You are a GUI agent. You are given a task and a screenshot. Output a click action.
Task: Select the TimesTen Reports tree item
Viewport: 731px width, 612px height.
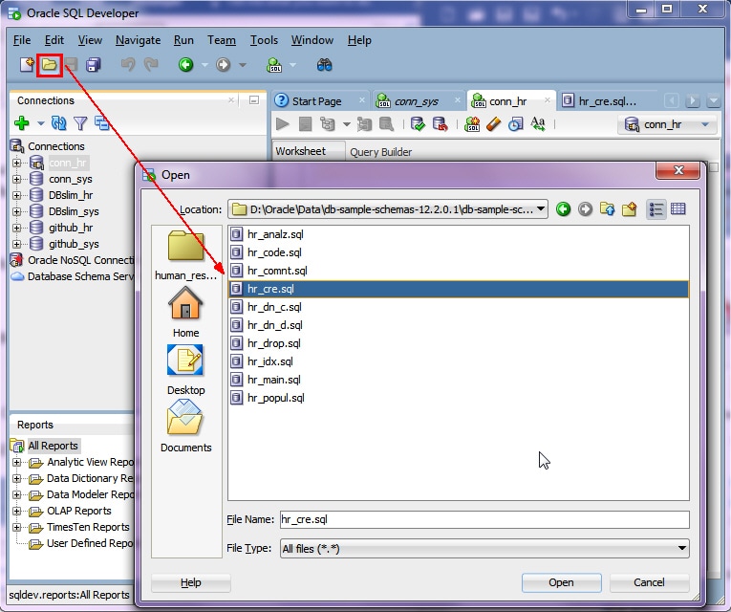pos(88,528)
